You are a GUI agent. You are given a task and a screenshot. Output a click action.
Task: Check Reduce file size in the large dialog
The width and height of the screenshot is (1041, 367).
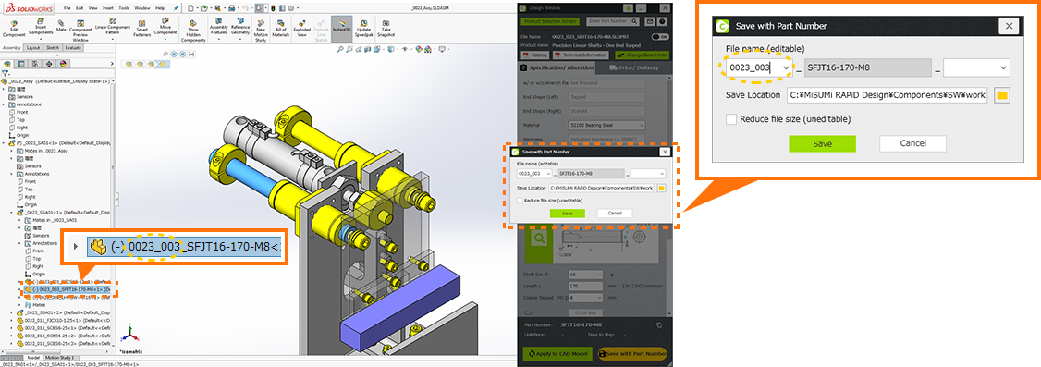pyautogui.click(x=731, y=119)
